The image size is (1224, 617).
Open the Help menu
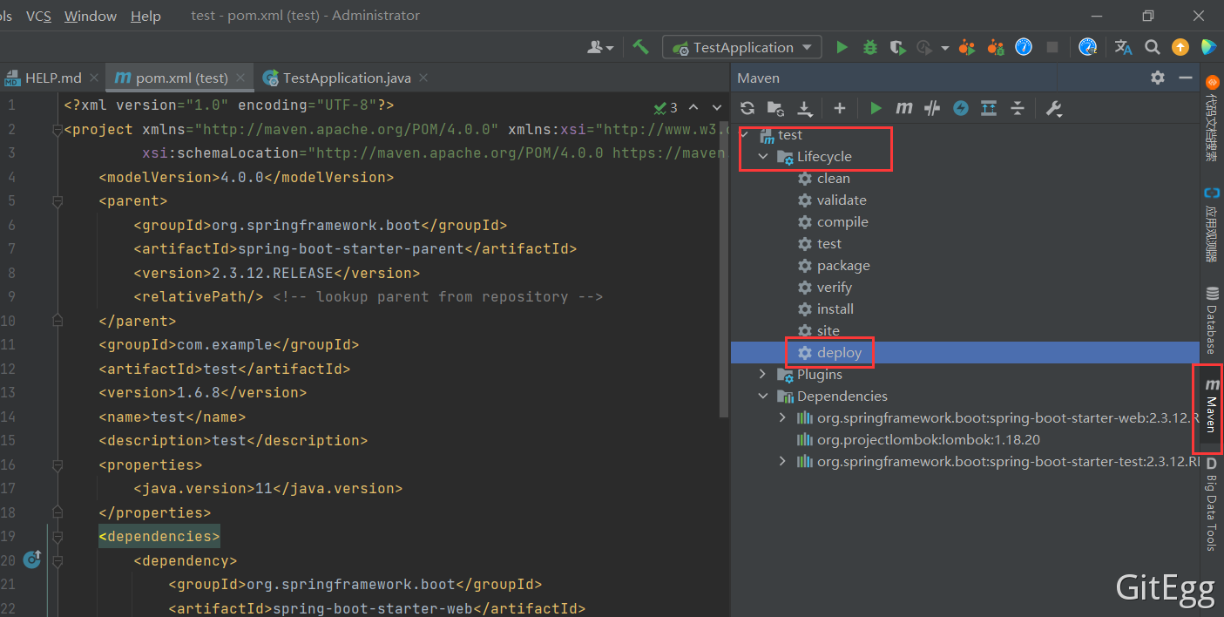click(x=145, y=16)
